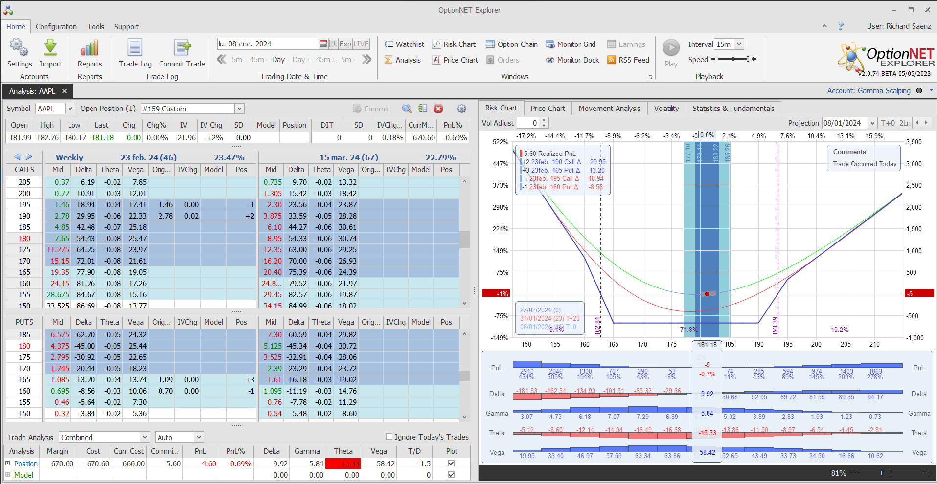Click the magnifier search icon beside Commit
Screen dimensions: 937x484
pyautogui.click(x=407, y=109)
